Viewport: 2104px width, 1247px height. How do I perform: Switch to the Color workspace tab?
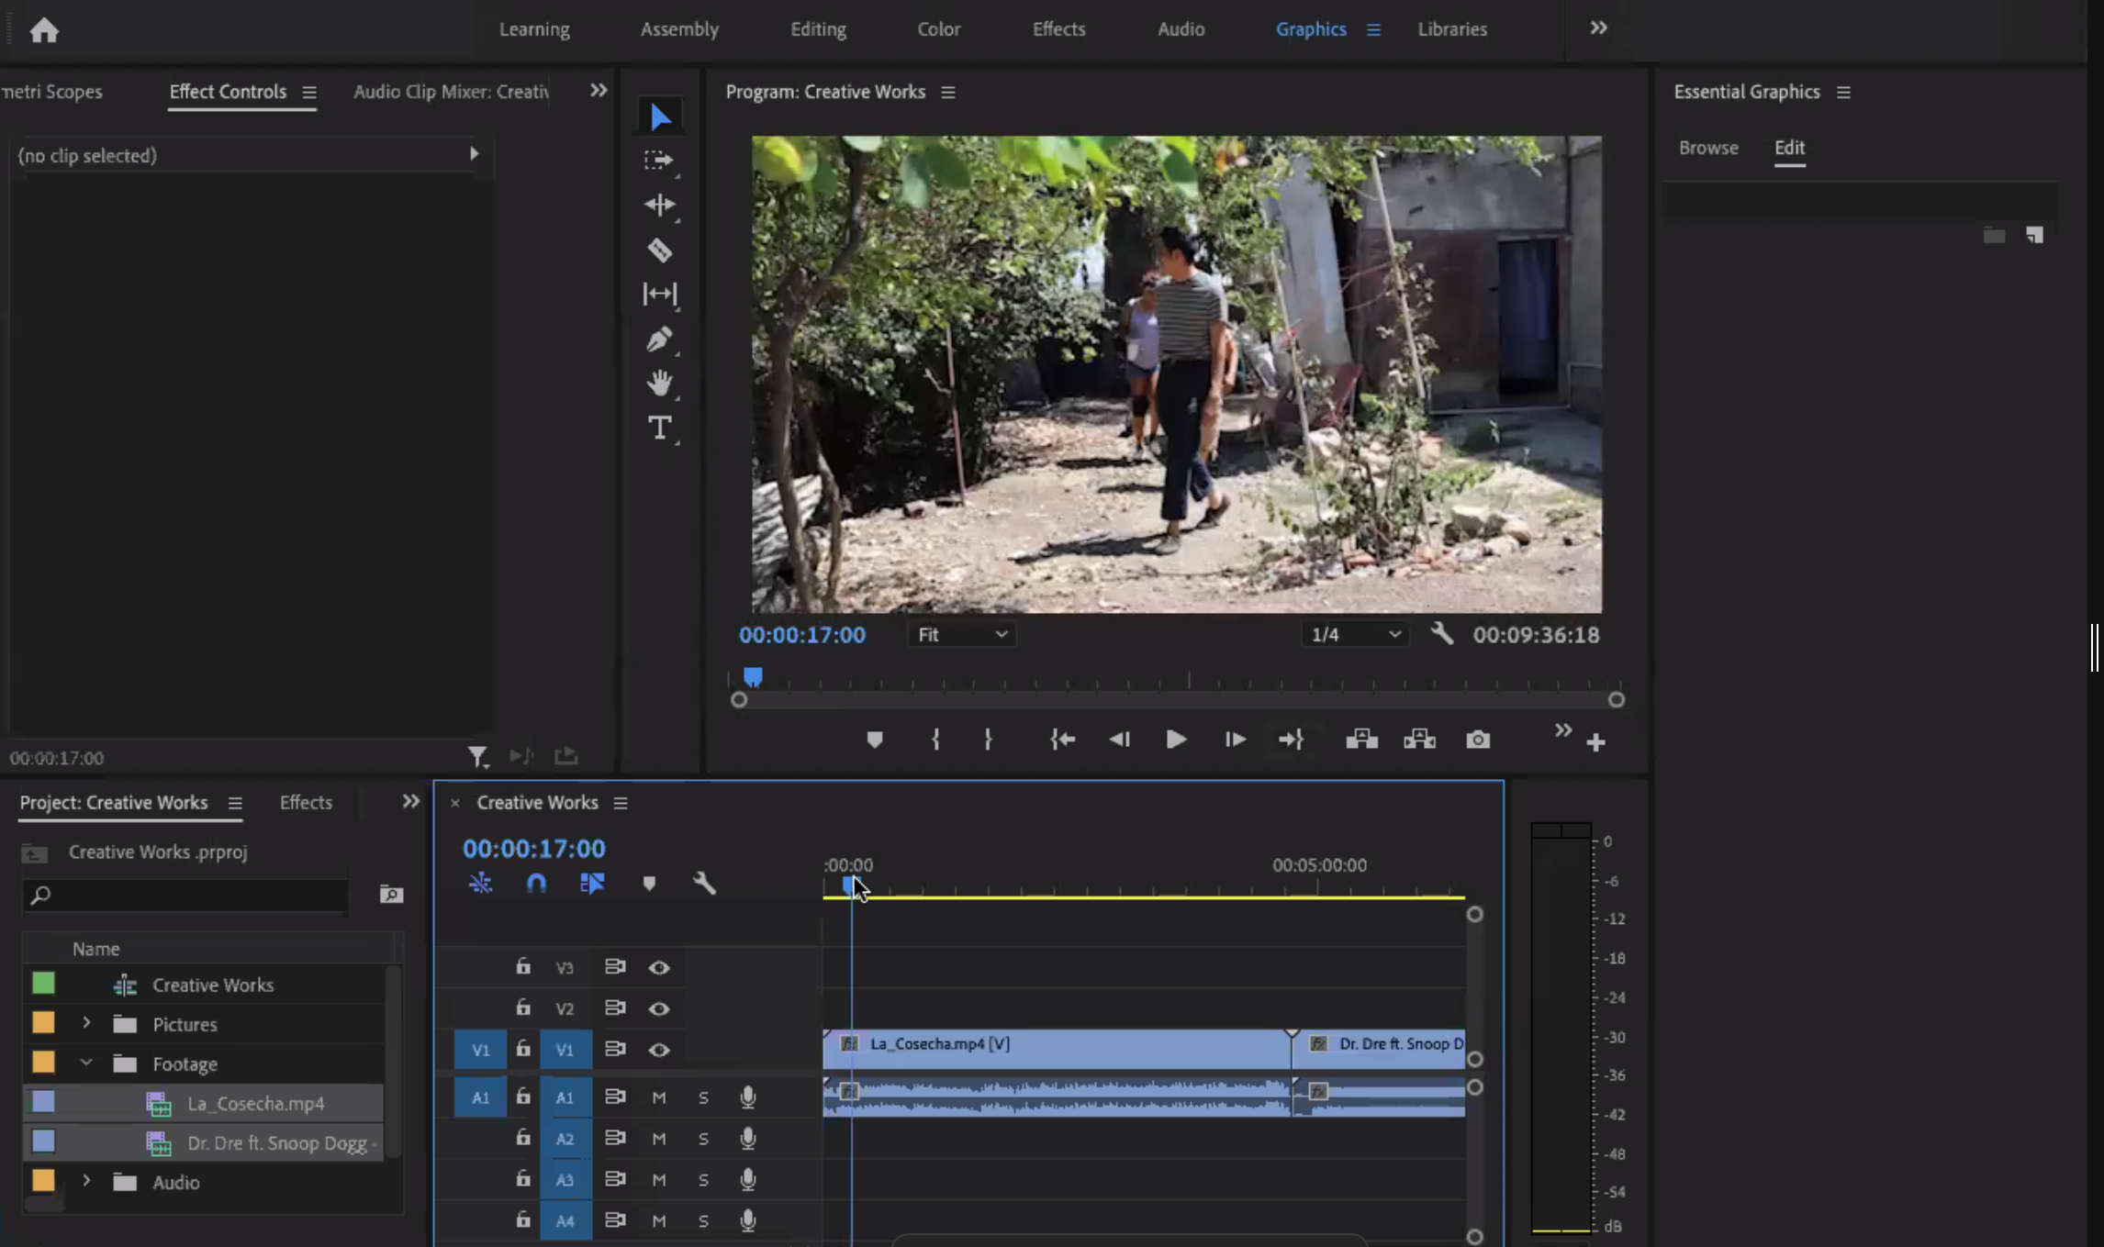pos(940,28)
